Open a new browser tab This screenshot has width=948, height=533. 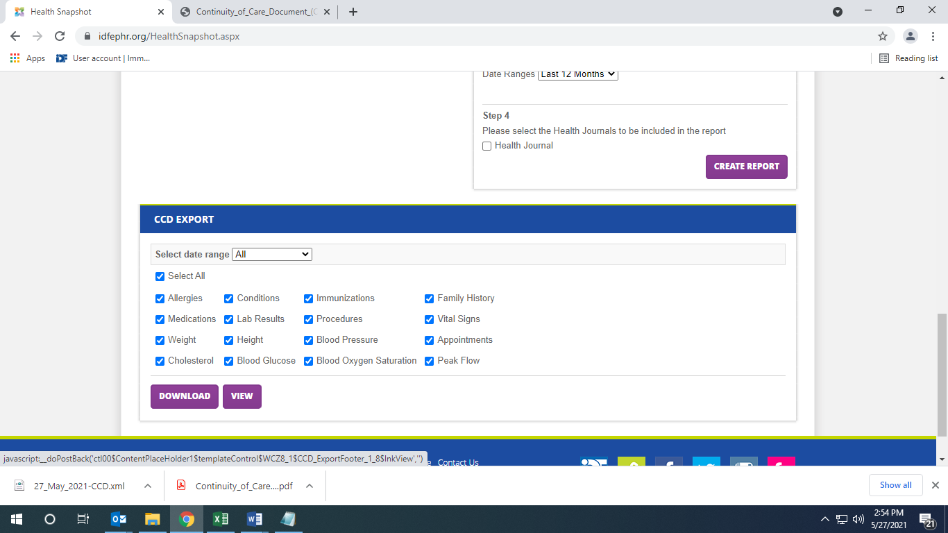pos(353,12)
